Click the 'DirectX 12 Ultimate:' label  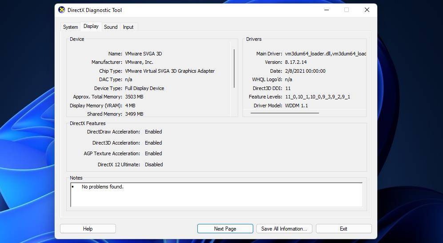(119, 165)
